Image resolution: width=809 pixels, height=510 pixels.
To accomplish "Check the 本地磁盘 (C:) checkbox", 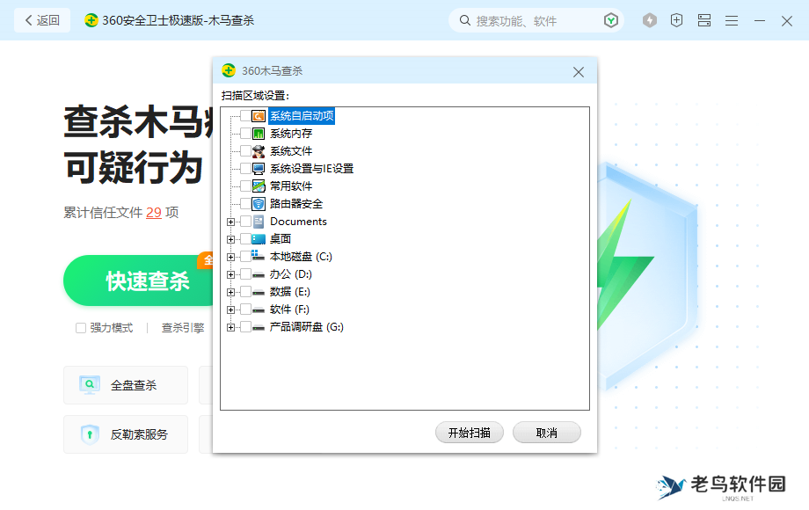I will coord(245,256).
